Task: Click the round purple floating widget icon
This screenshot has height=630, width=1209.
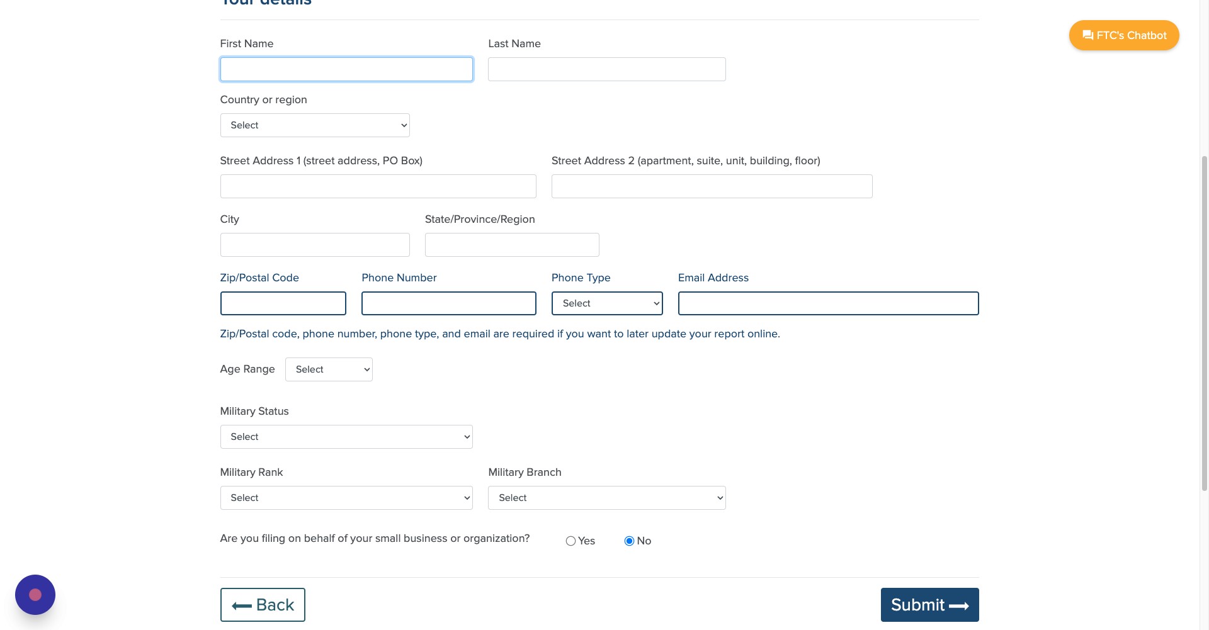Action: click(x=35, y=595)
